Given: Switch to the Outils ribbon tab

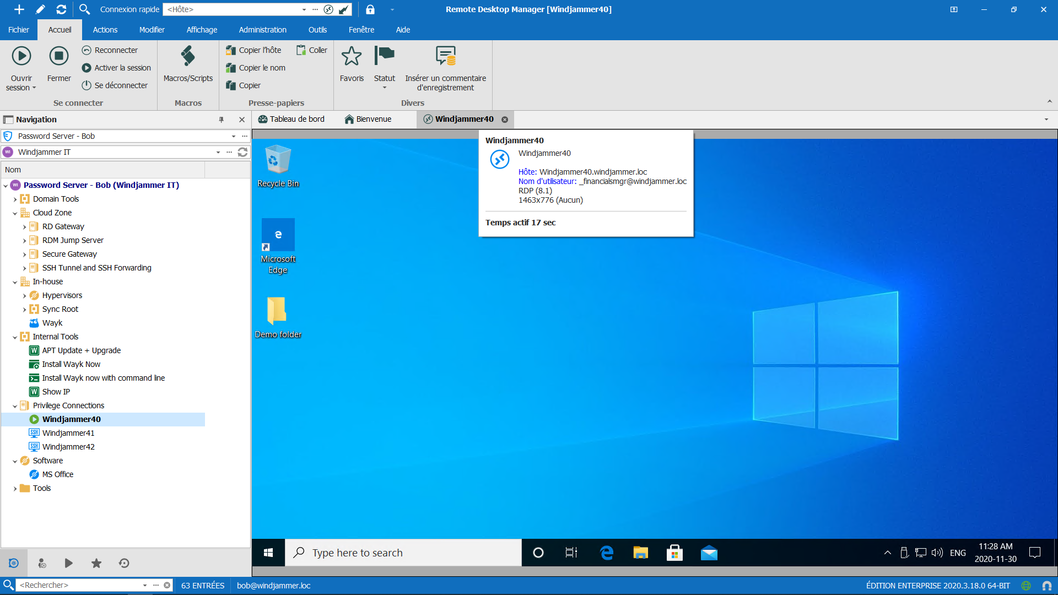Looking at the screenshot, I should 317,30.
